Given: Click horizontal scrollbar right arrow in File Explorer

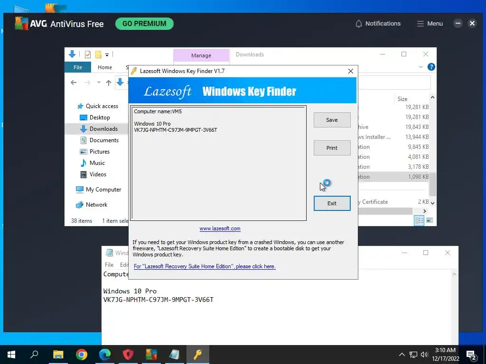Looking at the screenshot, I should pyautogui.click(x=425, y=211).
